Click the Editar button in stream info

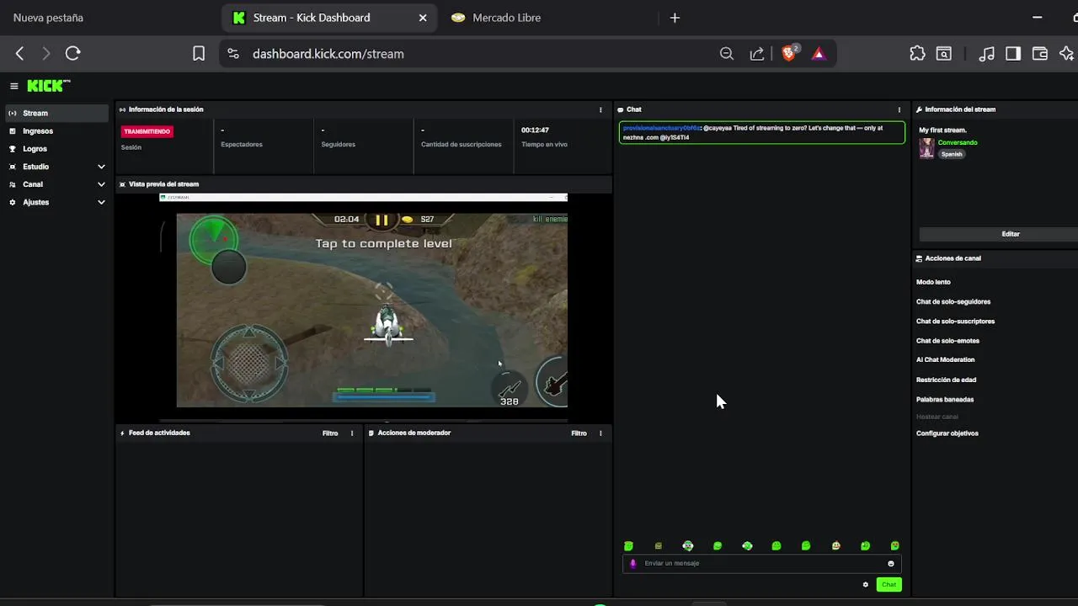pos(1011,234)
